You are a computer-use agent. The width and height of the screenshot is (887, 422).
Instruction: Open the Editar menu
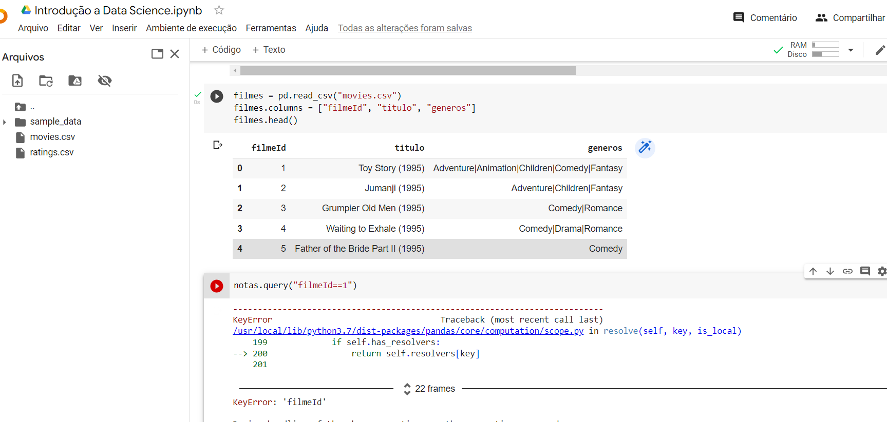pos(69,28)
